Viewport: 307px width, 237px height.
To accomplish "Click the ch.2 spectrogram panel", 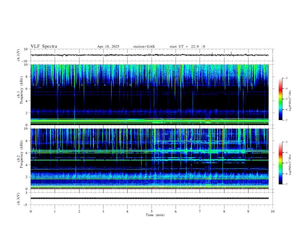I will click(x=150, y=159).
